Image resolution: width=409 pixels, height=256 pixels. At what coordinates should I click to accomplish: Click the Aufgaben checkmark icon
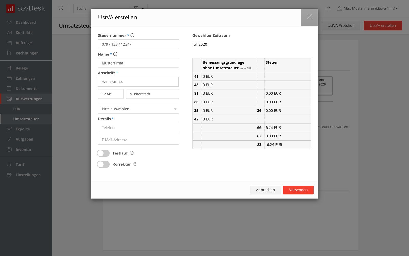coord(9,139)
